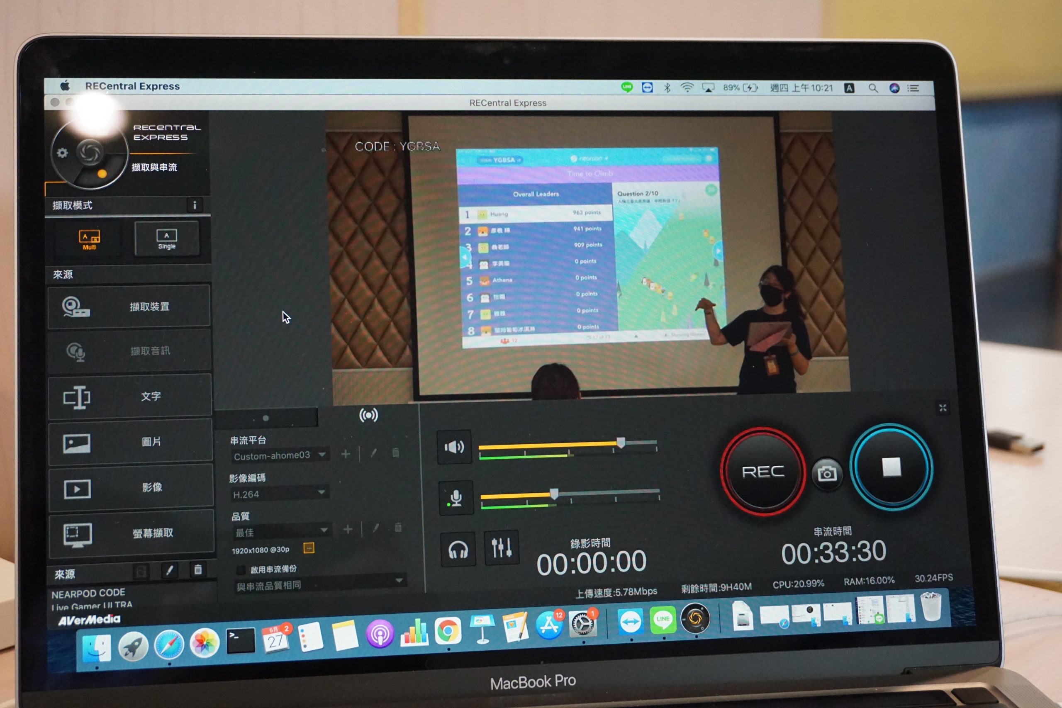Open settings gear in RECentral logo
The image size is (1062, 708).
pyautogui.click(x=62, y=153)
